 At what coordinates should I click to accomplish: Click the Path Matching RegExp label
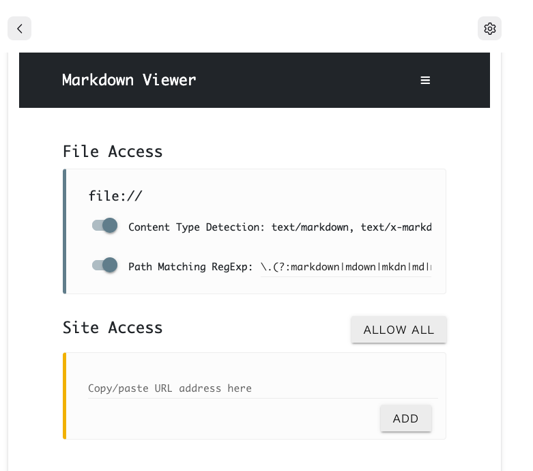point(190,267)
